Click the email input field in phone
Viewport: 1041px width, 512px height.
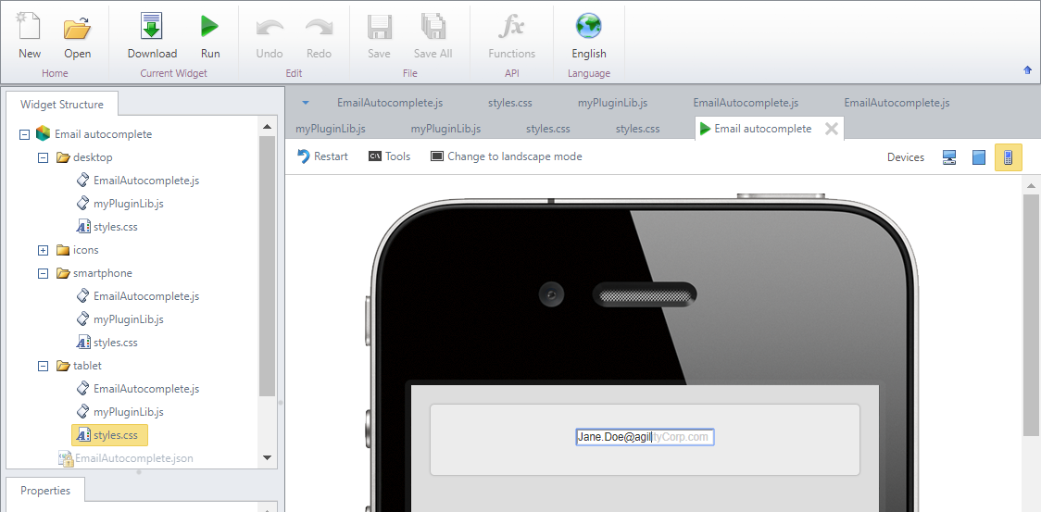pos(646,437)
